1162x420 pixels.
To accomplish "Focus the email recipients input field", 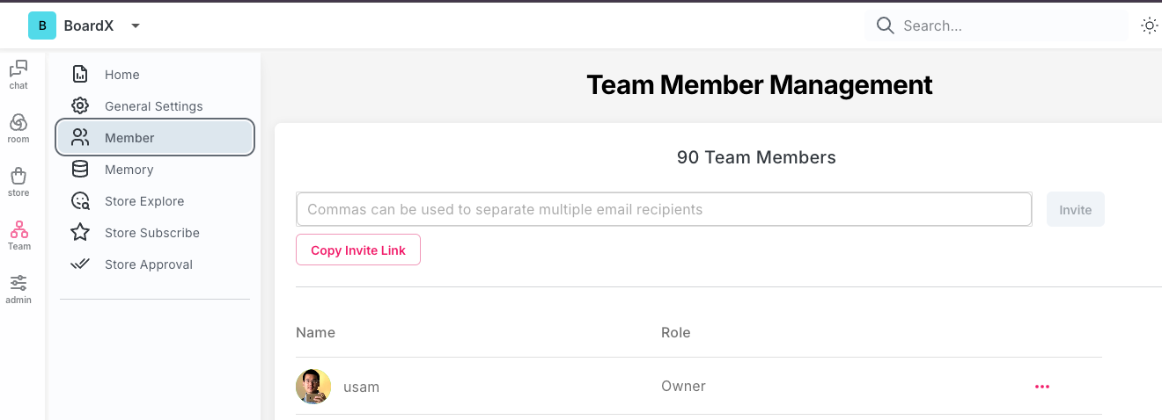I will (664, 210).
